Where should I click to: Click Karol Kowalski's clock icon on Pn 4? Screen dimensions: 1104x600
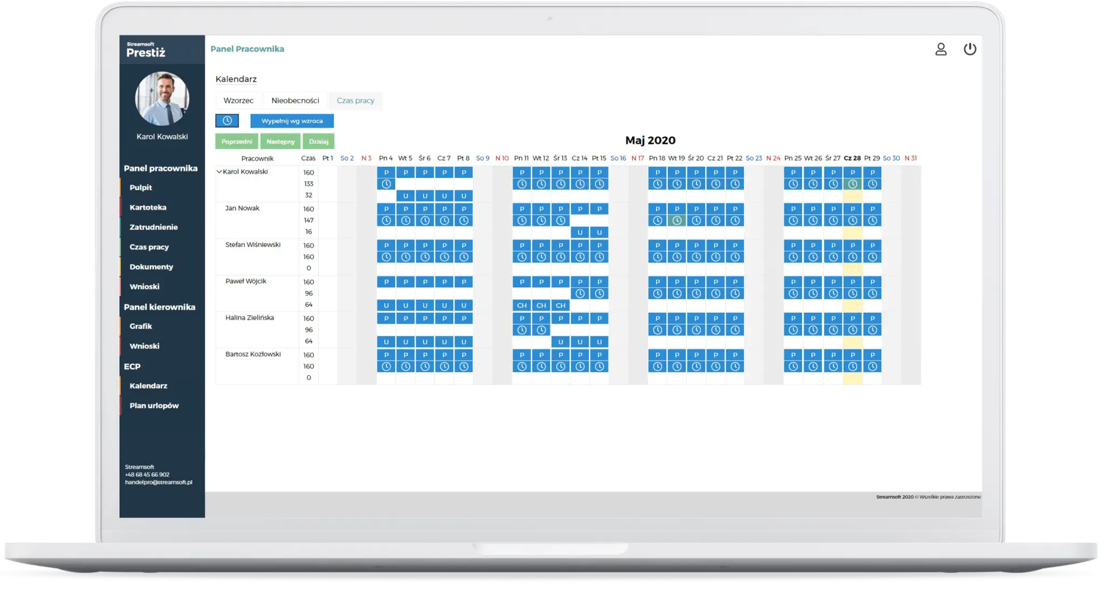click(386, 184)
